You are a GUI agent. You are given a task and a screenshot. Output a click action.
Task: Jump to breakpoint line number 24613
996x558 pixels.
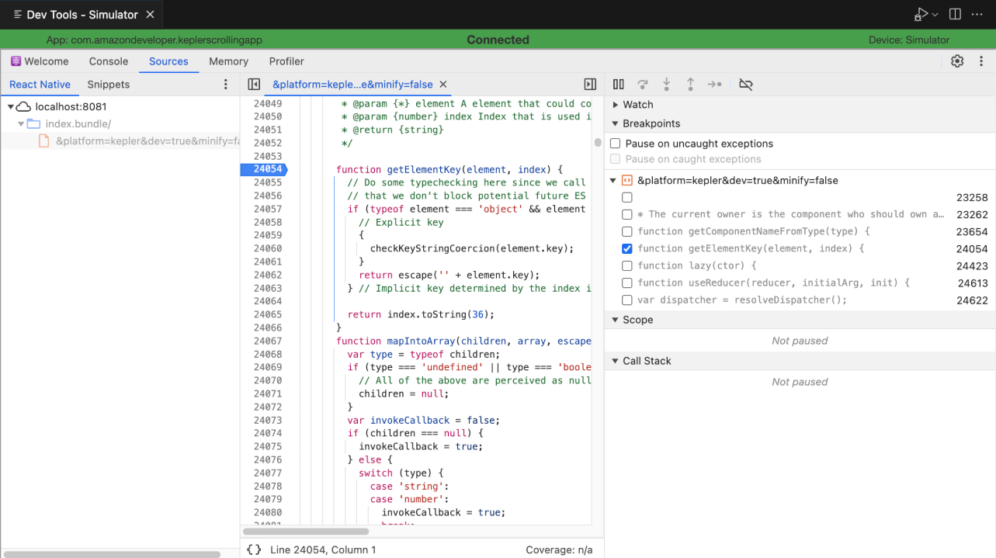pos(973,283)
